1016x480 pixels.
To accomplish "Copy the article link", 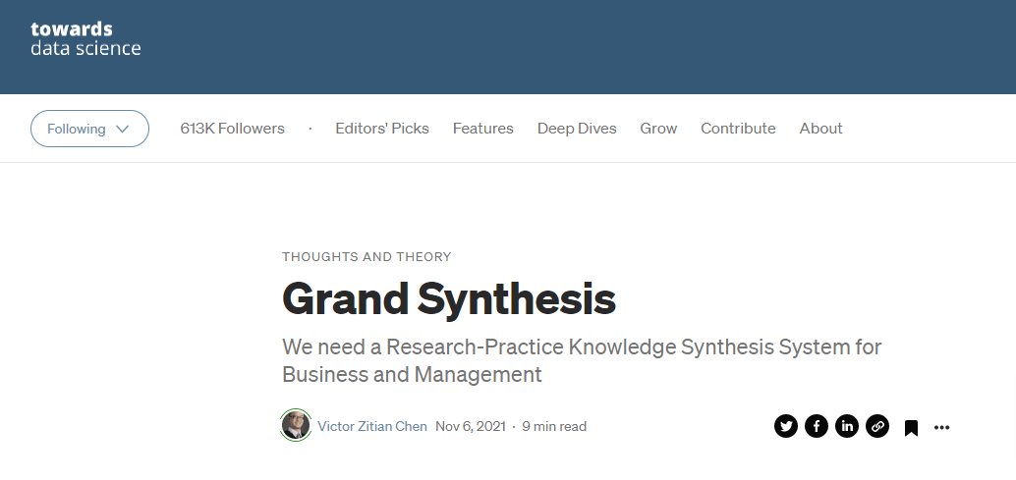I will (x=877, y=426).
